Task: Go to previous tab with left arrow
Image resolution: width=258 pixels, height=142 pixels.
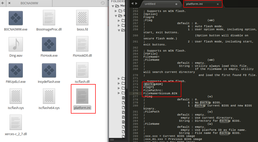Action: (132, 4)
